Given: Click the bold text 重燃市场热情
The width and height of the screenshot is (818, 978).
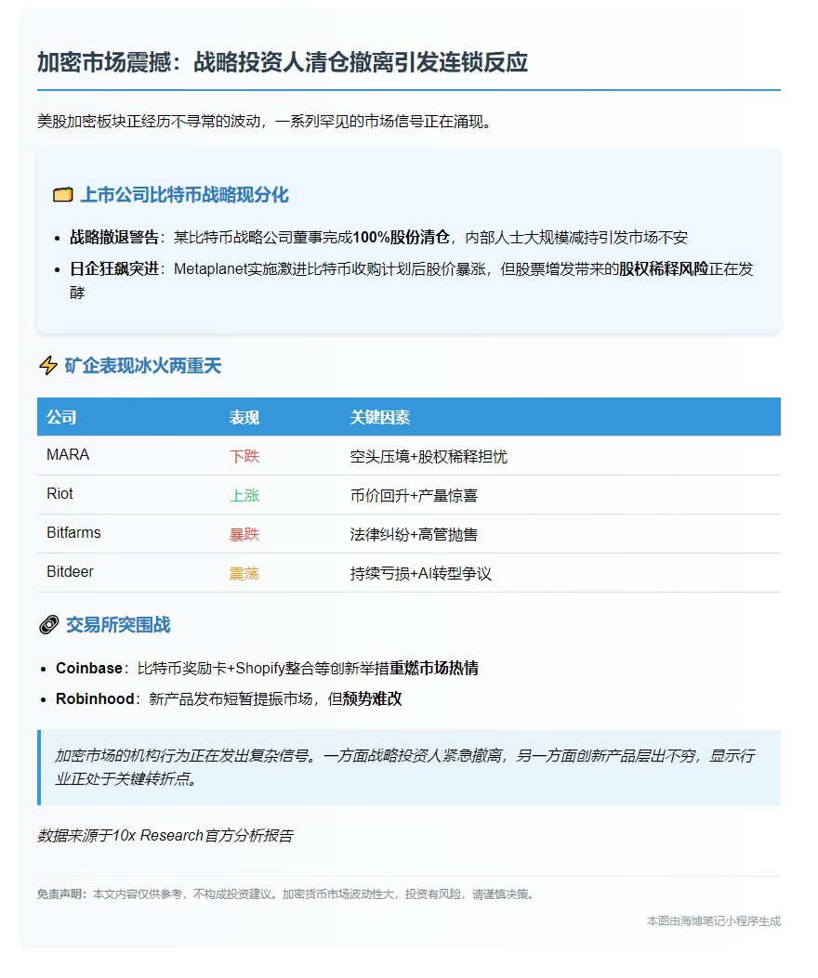Looking at the screenshot, I should tap(434, 668).
